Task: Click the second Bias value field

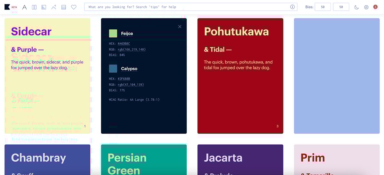Action: pyautogui.click(x=341, y=7)
